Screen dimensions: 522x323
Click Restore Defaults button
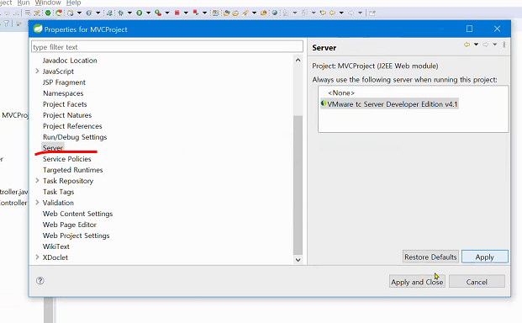[430, 257]
